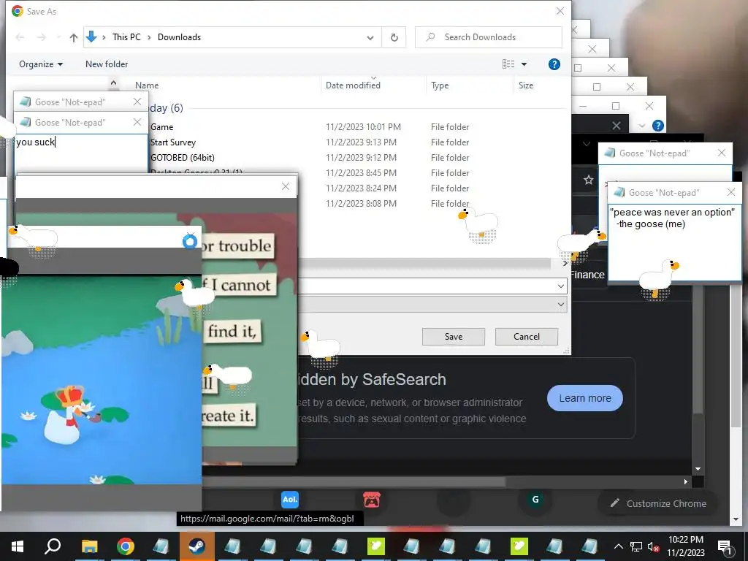This screenshot has width=748, height=561.
Task: Refresh the Downloads folder listing
Action: click(394, 37)
